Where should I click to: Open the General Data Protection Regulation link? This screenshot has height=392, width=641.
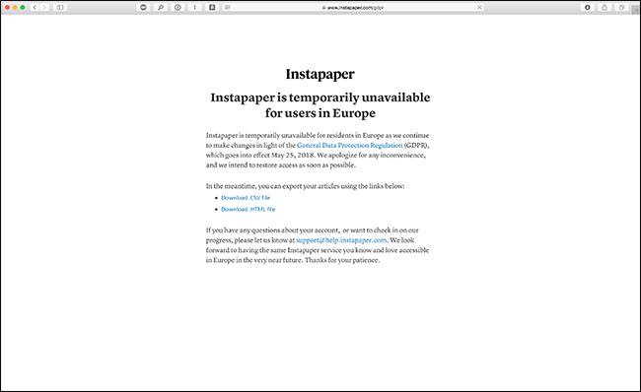pos(349,146)
